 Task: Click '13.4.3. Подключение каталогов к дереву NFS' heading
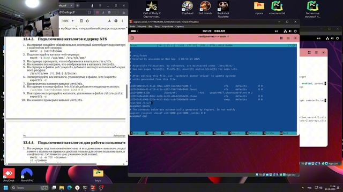click(65, 39)
